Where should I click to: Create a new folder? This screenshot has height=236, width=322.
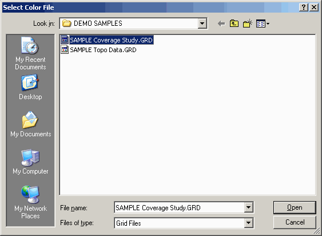tap(248, 23)
